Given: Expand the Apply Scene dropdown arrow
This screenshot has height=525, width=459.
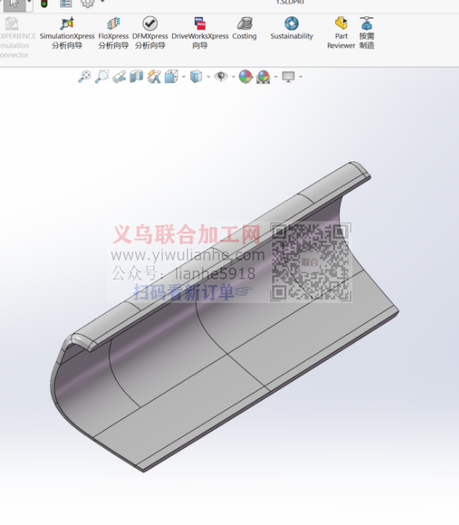Looking at the screenshot, I should (275, 77).
